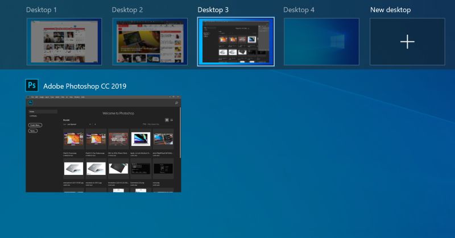Open the Adobe Photoshop CC 2019 window preview
Viewport: 455px width, 238px height.
104,144
